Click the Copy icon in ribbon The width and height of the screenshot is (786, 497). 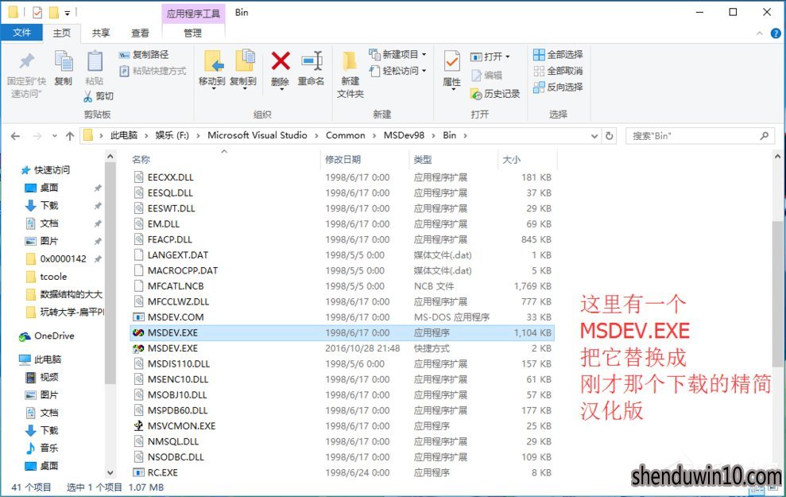pos(64,61)
